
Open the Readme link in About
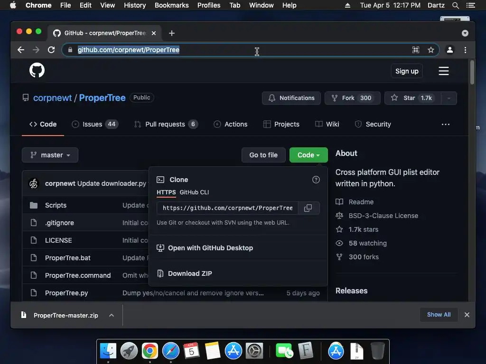tap(361, 202)
